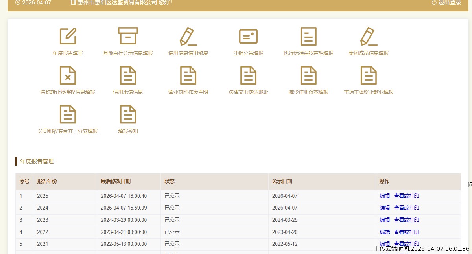Screen dimensions: 472x254
Task: Open 公司和农专合并、分立填报 icon
Action: click(68, 114)
